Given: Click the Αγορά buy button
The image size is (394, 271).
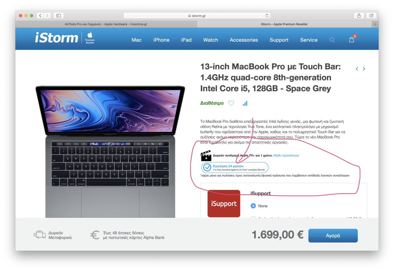Looking at the screenshot, I should 333,236.
